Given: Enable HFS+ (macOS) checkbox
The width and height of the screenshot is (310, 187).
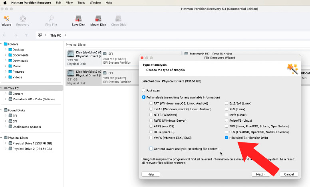Looking at the screenshot, I should point(151,132).
